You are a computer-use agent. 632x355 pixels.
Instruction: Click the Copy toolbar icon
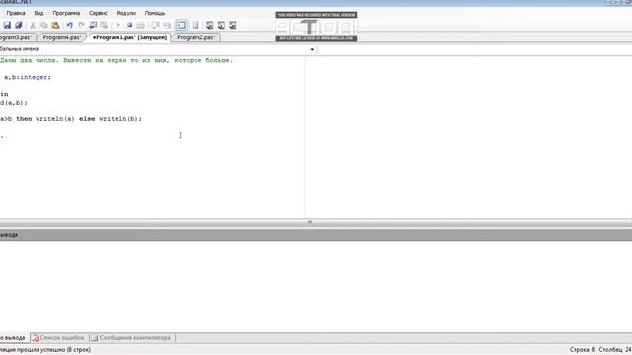(43, 25)
